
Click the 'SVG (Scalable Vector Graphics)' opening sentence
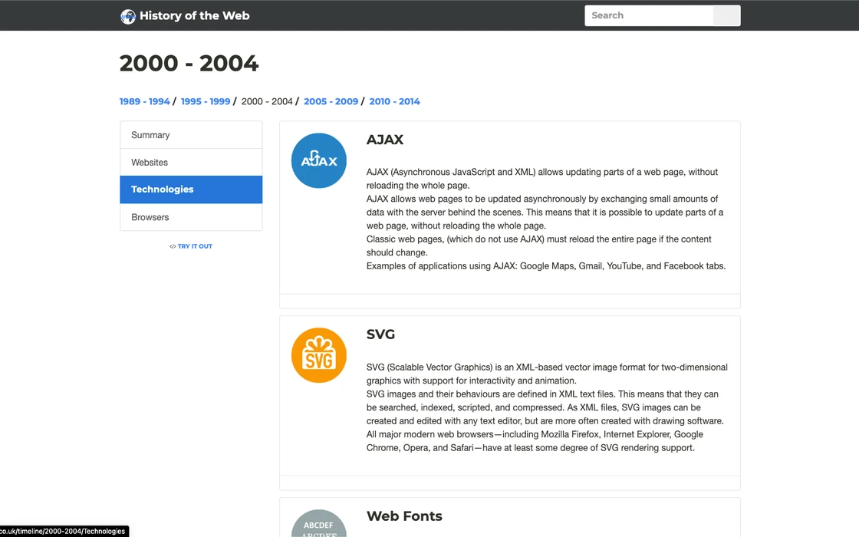[547, 374]
